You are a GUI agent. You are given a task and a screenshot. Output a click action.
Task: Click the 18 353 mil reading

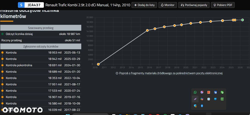(x=55, y=78)
